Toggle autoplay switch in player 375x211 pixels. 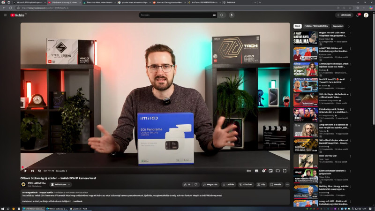[x=249, y=171]
